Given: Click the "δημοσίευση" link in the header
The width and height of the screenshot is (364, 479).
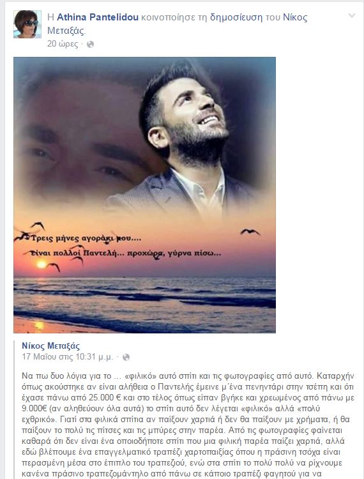Looking at the screenshot, I should click(x=236, y=17).
